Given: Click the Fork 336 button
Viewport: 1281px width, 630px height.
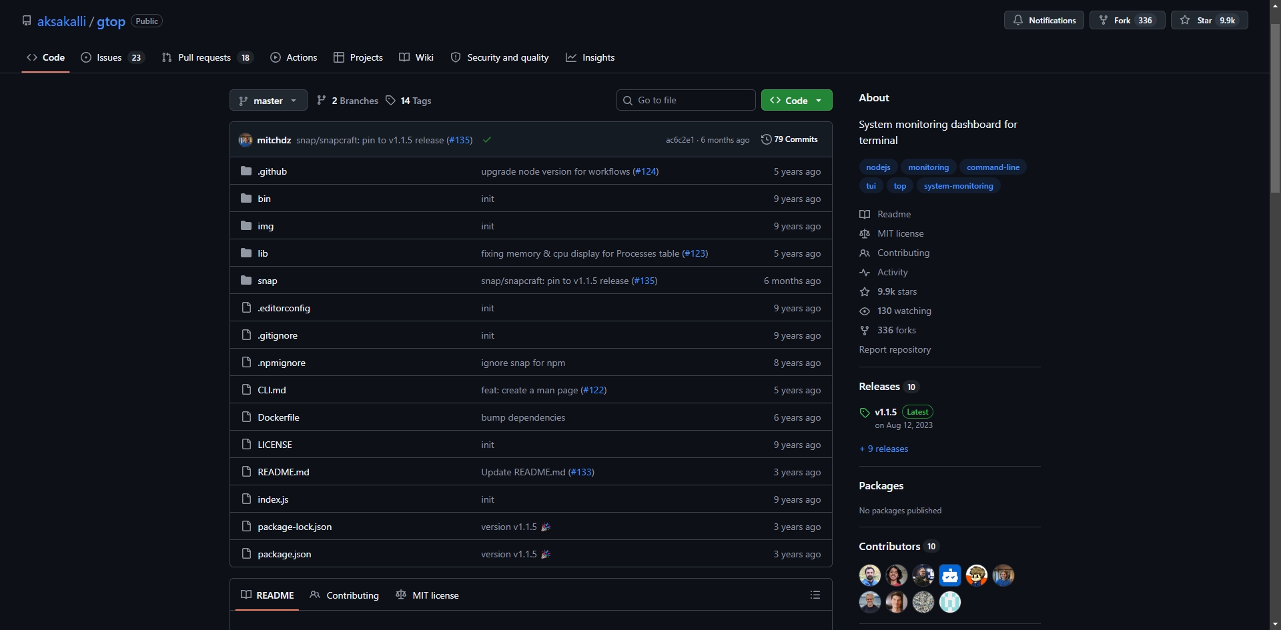Looking at the screenshot, I should (x=1128, y=21).
